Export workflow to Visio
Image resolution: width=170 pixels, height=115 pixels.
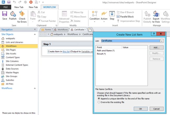tap(156, 17)
